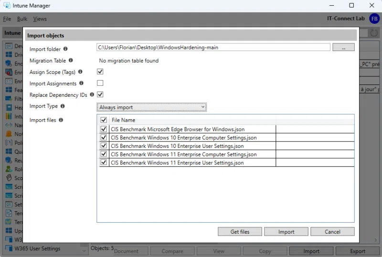The image size is (382, 257).
Task: Open the Views menu
Action: pos(40,19)
